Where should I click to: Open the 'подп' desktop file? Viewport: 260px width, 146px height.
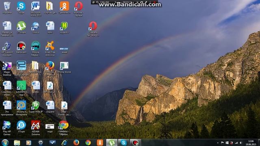(x=50, y=127)
